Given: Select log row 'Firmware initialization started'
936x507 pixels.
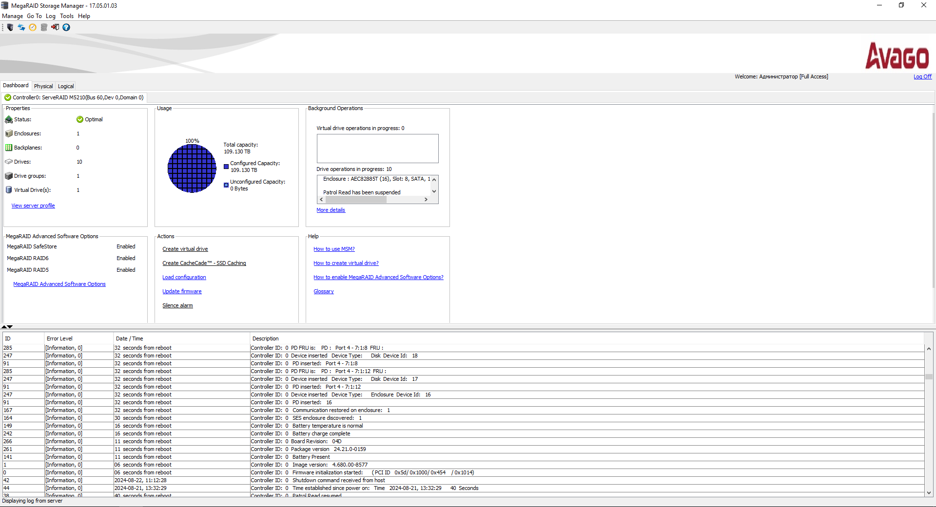Looking at the screenshot, I should [x=463, y=472].
